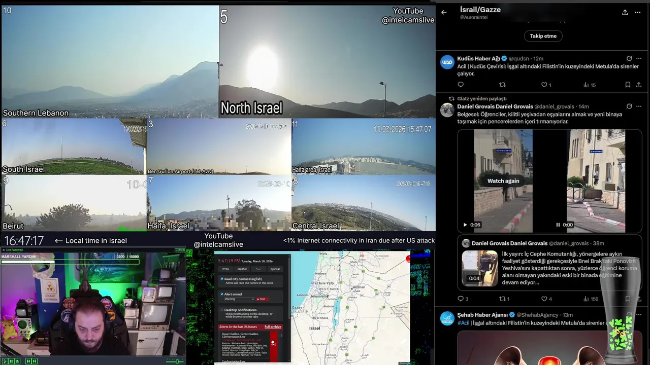Click eject button in Live Feed player
Image resolution: width=650 pixels, height=365 pixels.
coord(17,361)
